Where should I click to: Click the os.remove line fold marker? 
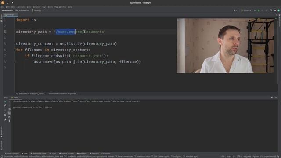coord(15,62)
